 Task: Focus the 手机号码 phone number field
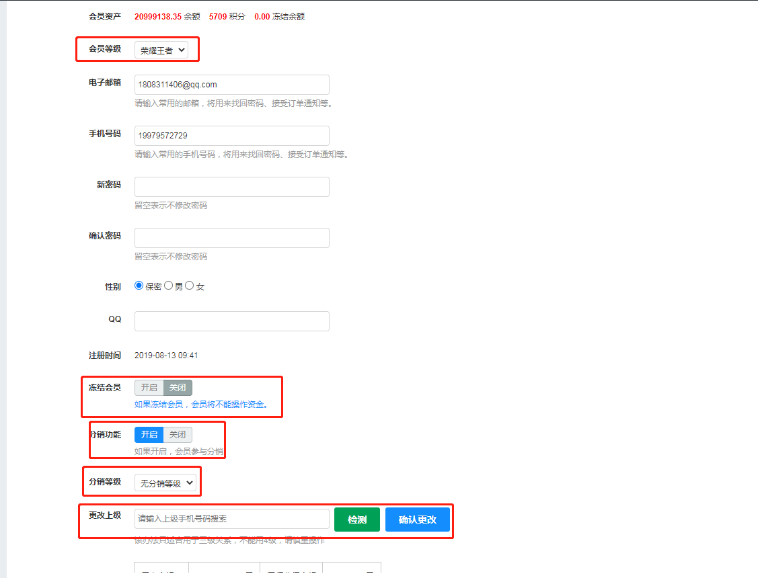[x=231, y=136]
